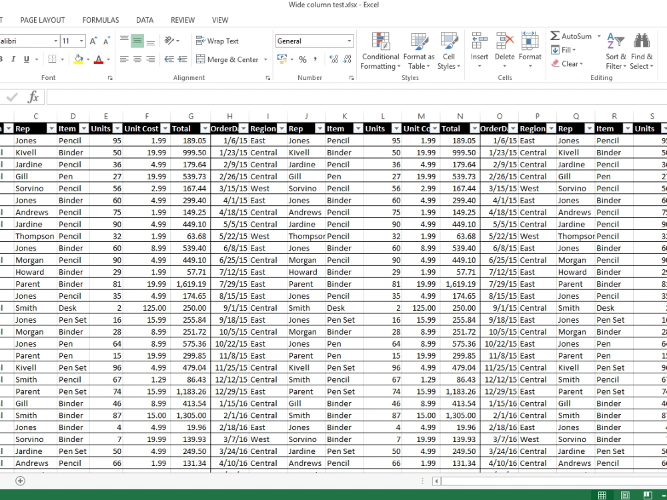Image resolution: width=667 pixels, height=500 pixels.
Task: Expand Merge & Center options arrow
Action: pos(265,59)
